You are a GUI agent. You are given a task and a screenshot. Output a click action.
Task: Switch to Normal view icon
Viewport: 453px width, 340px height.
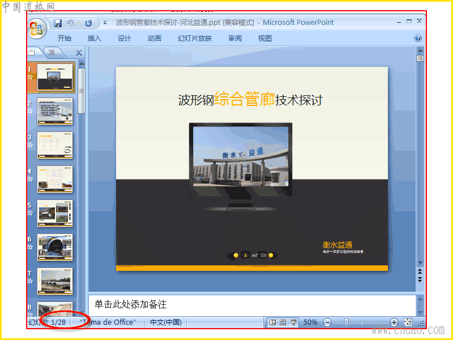click(272, 322)
